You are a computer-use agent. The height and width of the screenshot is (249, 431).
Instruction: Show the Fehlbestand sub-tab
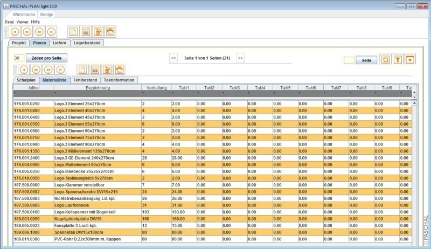pyautogui.click(x=85, y=80)
